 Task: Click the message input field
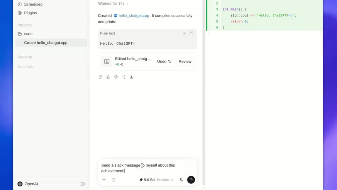(x=147, y=168)
